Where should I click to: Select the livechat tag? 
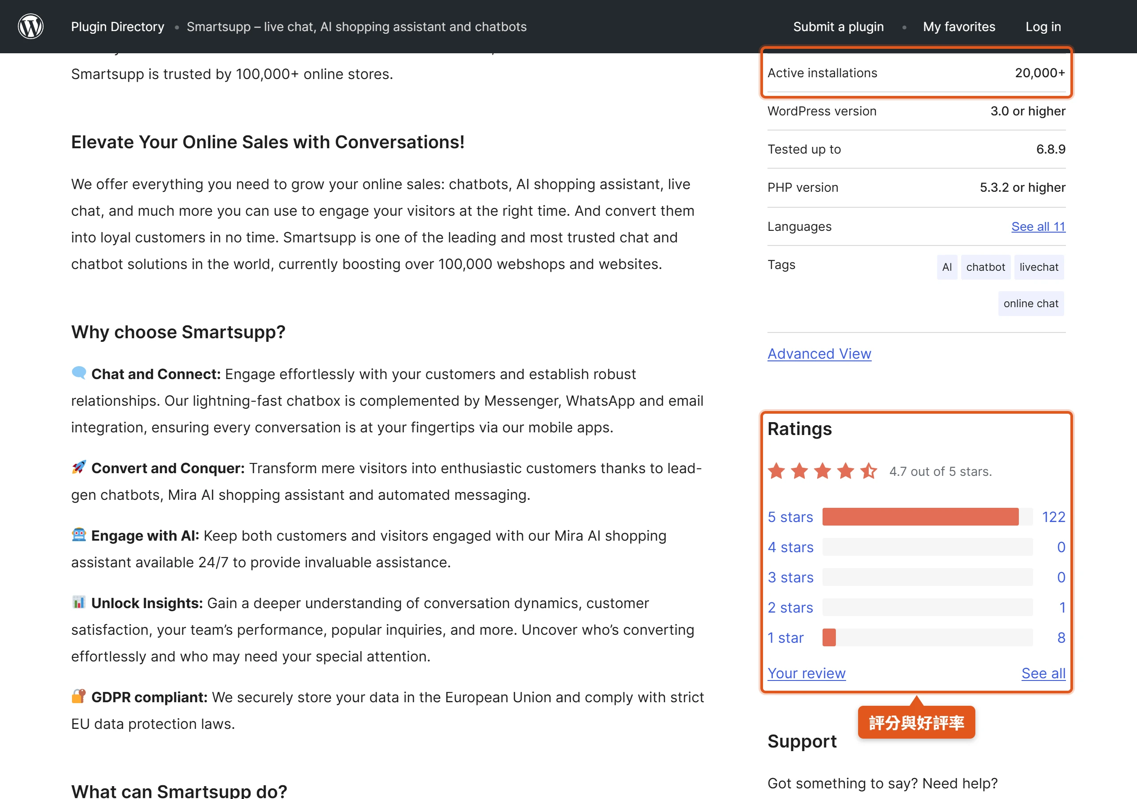[1039, 267]
